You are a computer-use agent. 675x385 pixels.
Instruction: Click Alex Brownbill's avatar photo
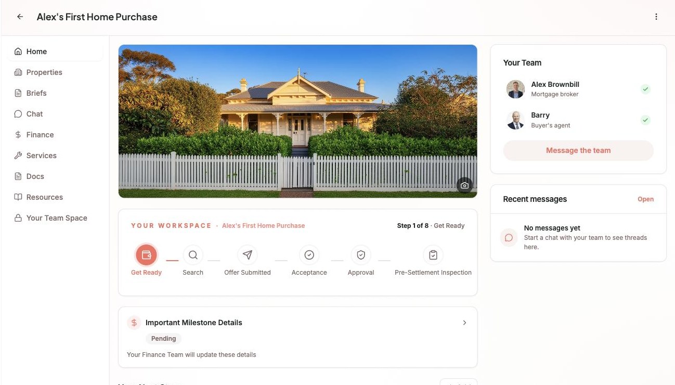pos(515,89)
